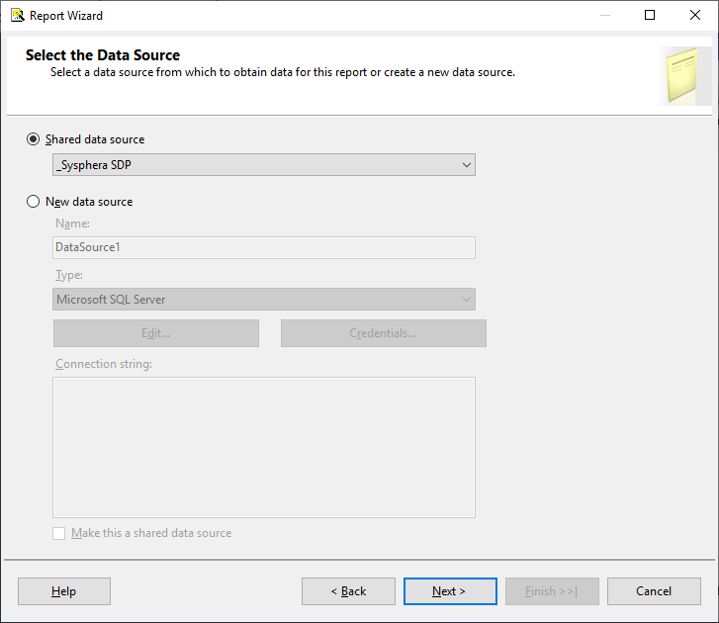This screenshot has height=623, width=719.
Task: Open the Help button
Action: [64, 591]
